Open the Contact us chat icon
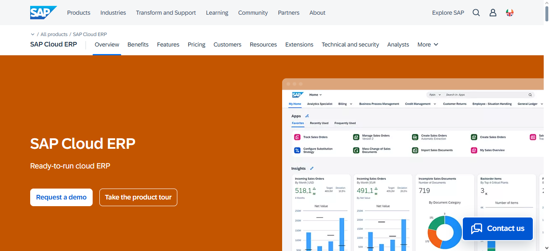The height and width of the screenshot is (251, 550). tap(476, 228)
